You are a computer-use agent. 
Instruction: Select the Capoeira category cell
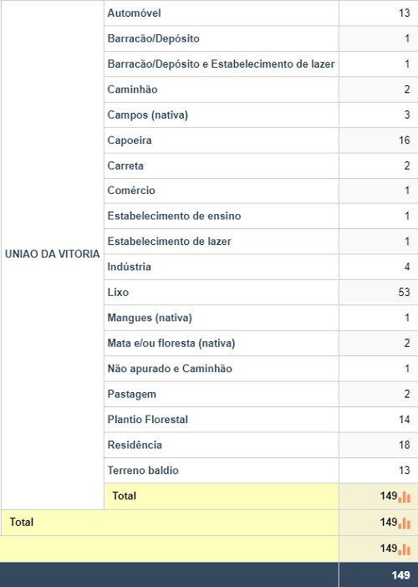click(222, 140)
